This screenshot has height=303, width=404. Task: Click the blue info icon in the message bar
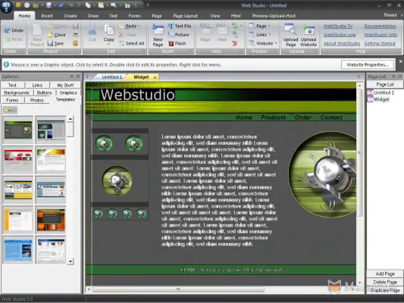click(6, 64)
